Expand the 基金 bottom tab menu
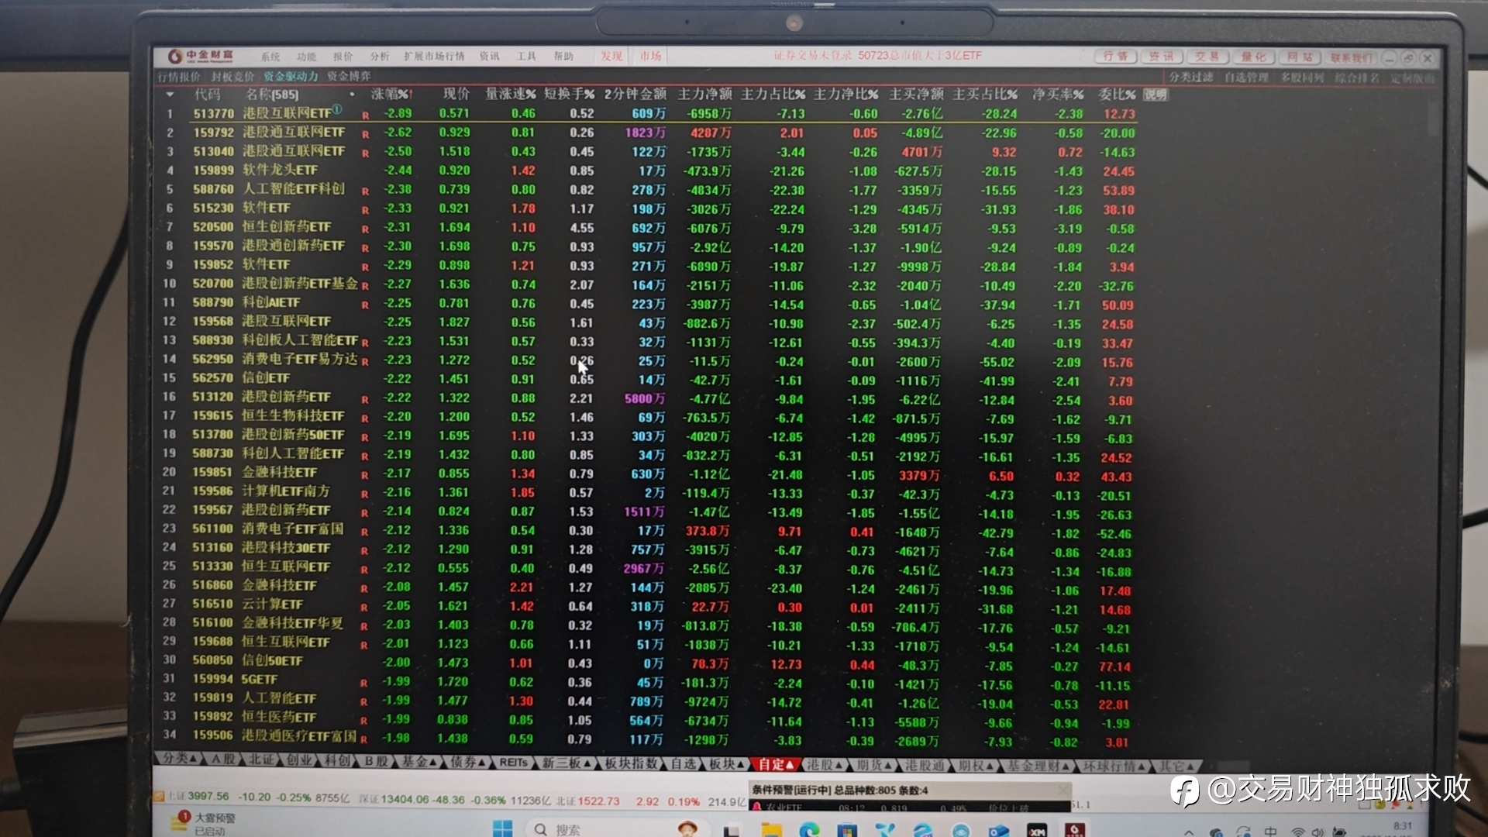Screen dimensions: 1488x837 click(419, 763)
